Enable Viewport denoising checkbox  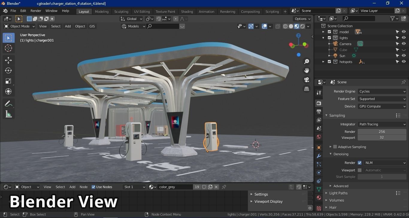click(x=360, y=170)
